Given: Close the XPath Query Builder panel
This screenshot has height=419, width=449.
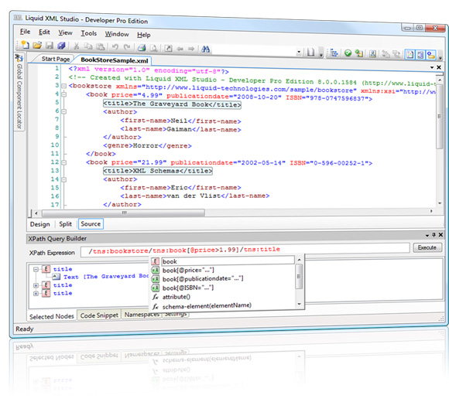Looking at the screenshot, I should pyautogui.click(x=440, y=235).
